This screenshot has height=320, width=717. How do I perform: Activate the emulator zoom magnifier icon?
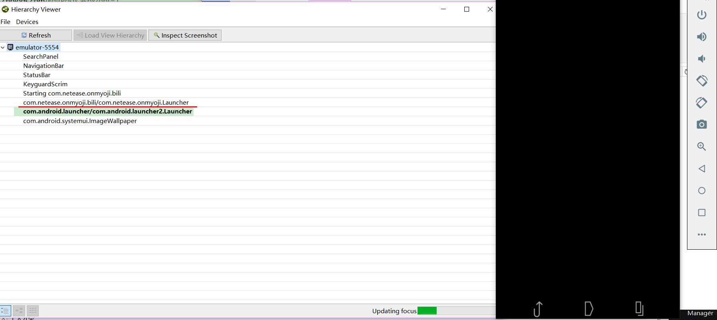pos(702,147)
